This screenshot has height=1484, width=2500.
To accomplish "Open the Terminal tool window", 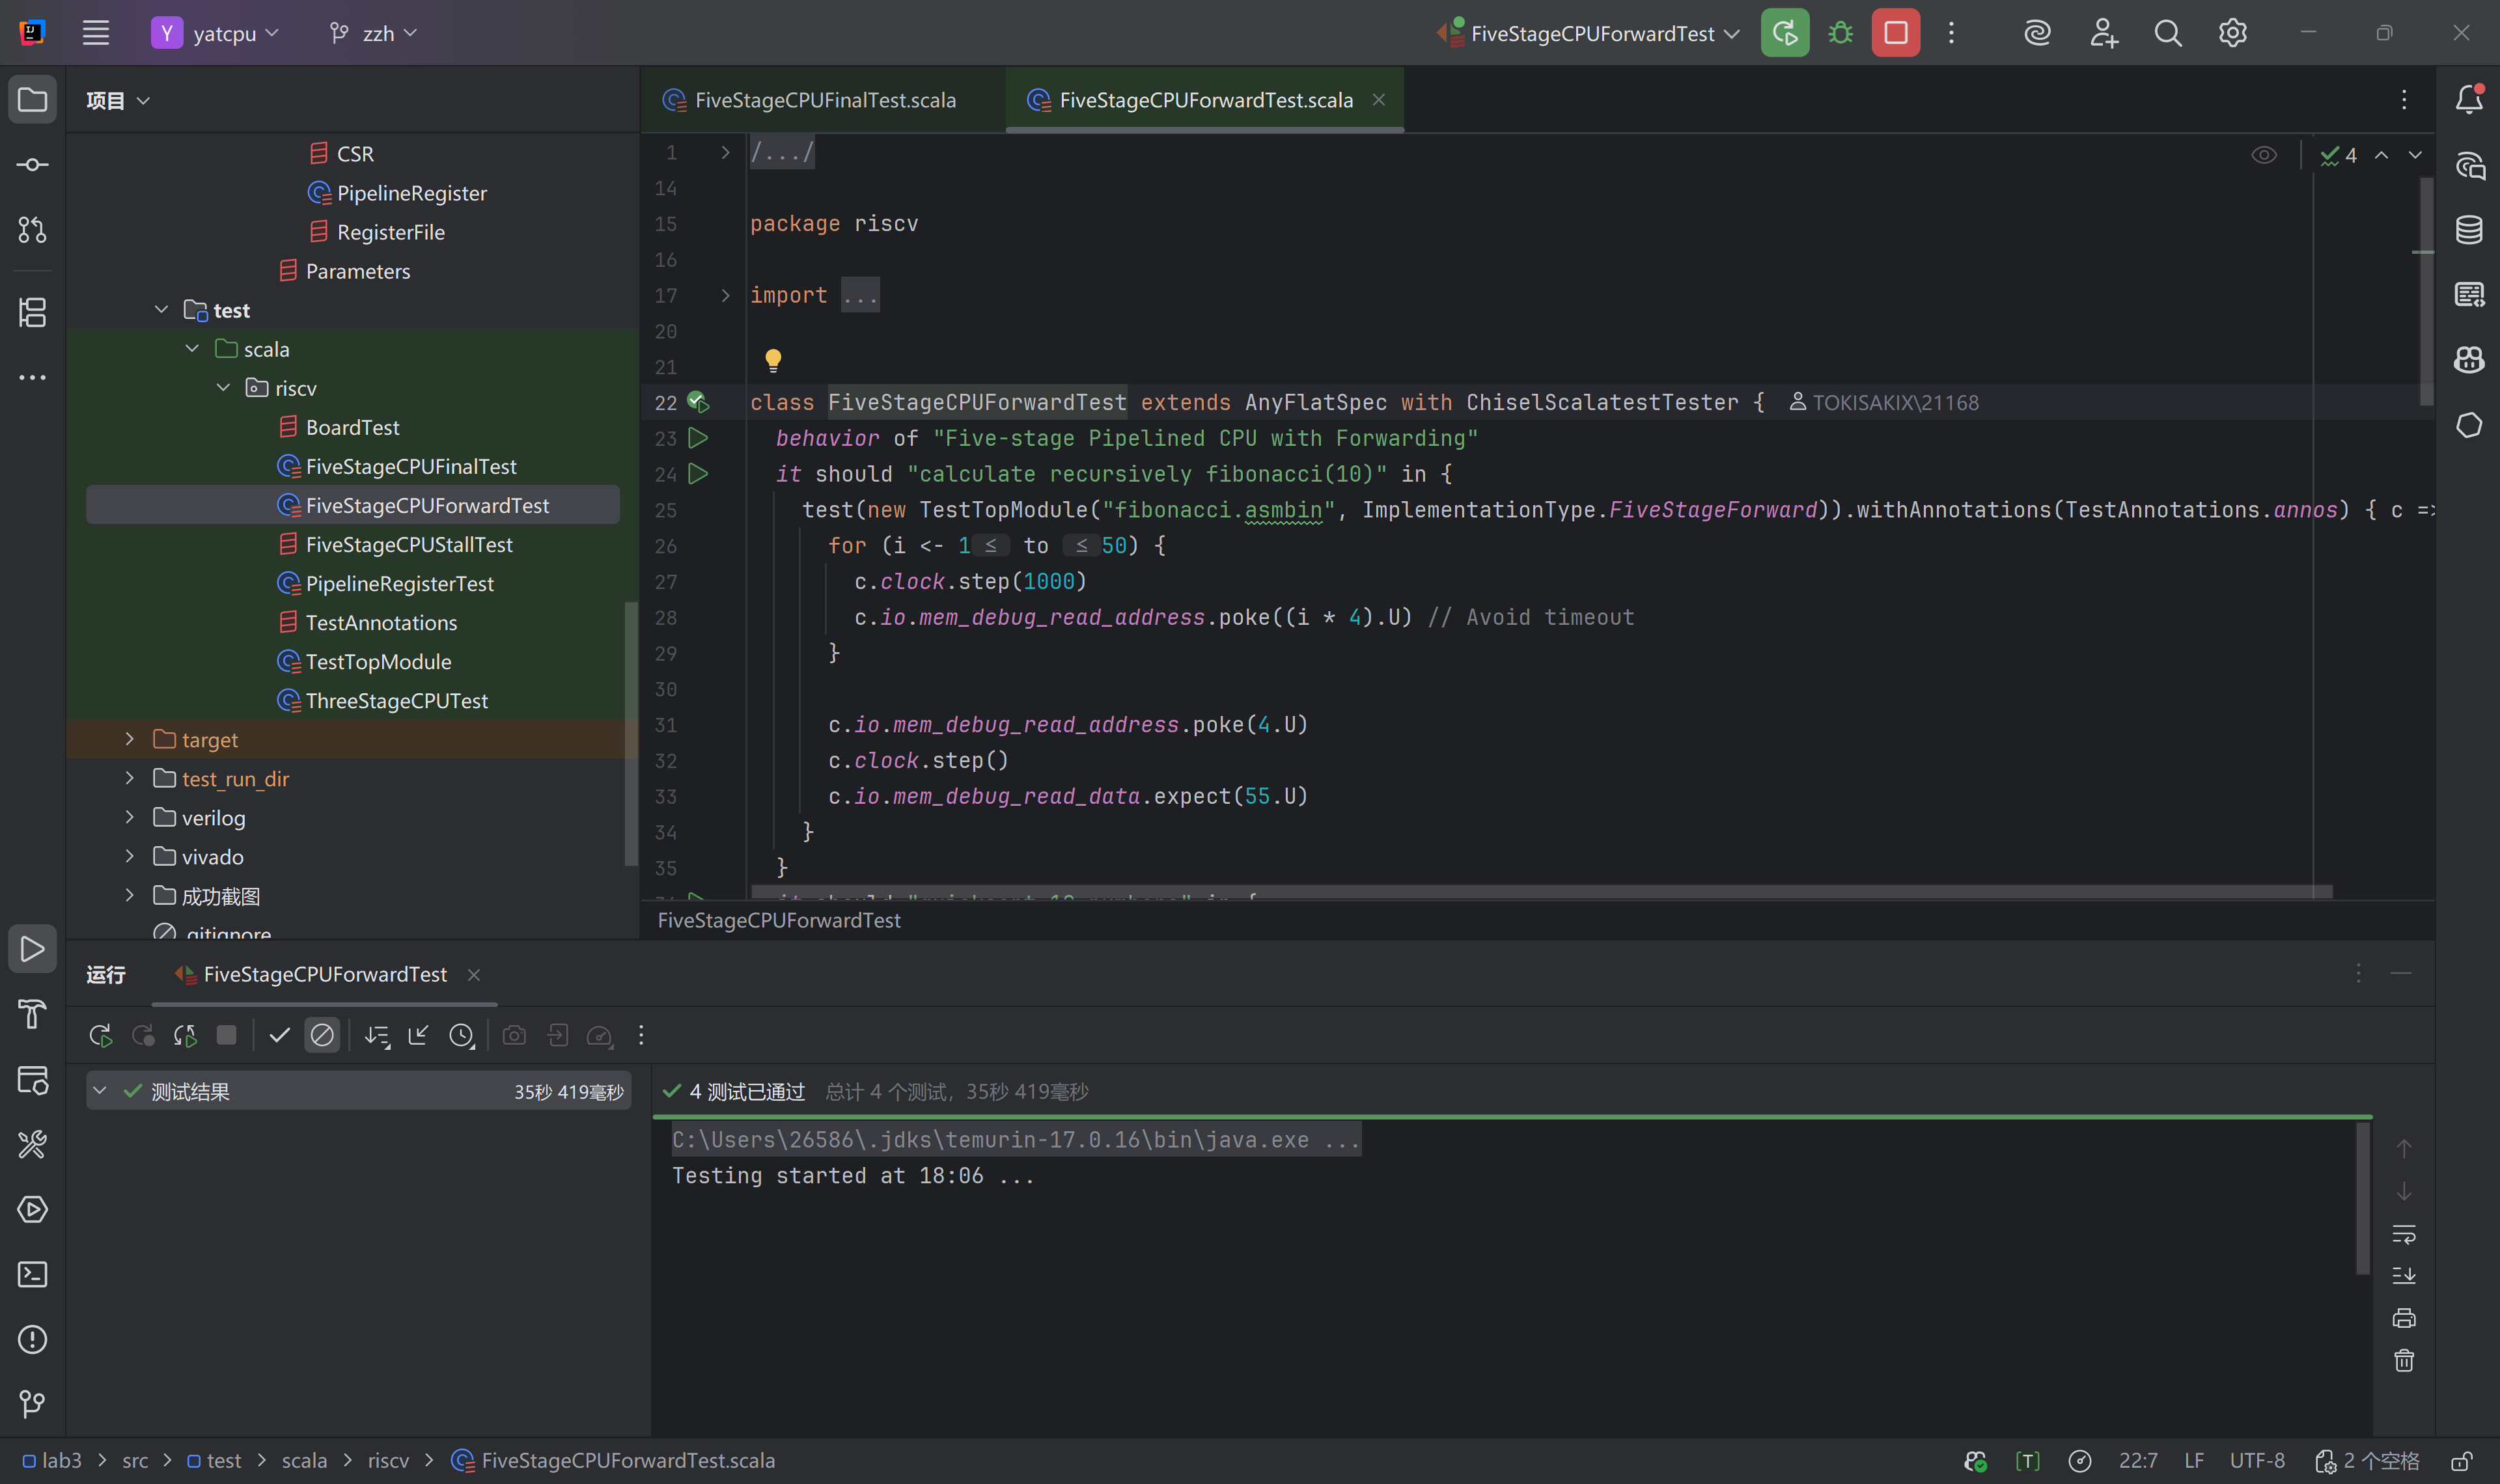I will coord(32,1274).
